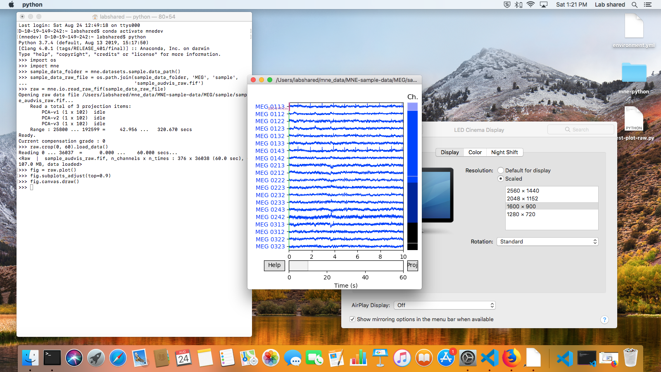
Task: Open Contacts book icon in dock
Action: point(162,358)
